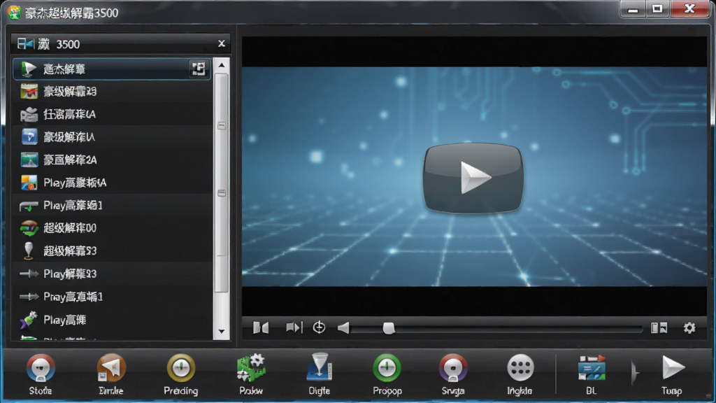Start playback with the large center play button

(x=473, y=177)
